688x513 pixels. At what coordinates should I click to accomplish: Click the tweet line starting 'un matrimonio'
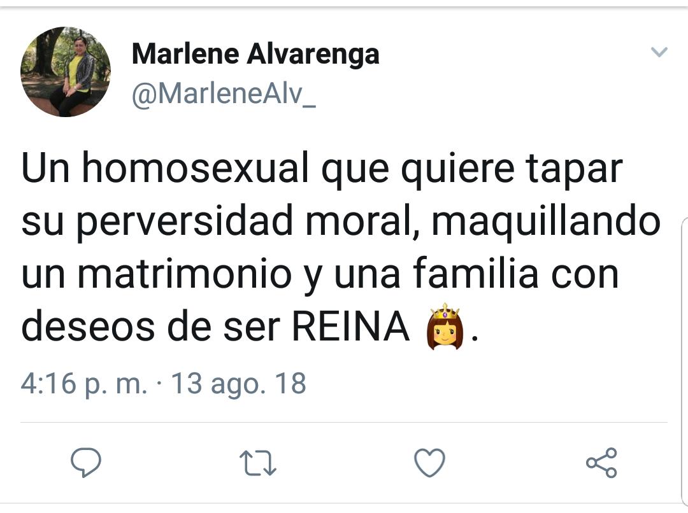click(x=320, y=274)
